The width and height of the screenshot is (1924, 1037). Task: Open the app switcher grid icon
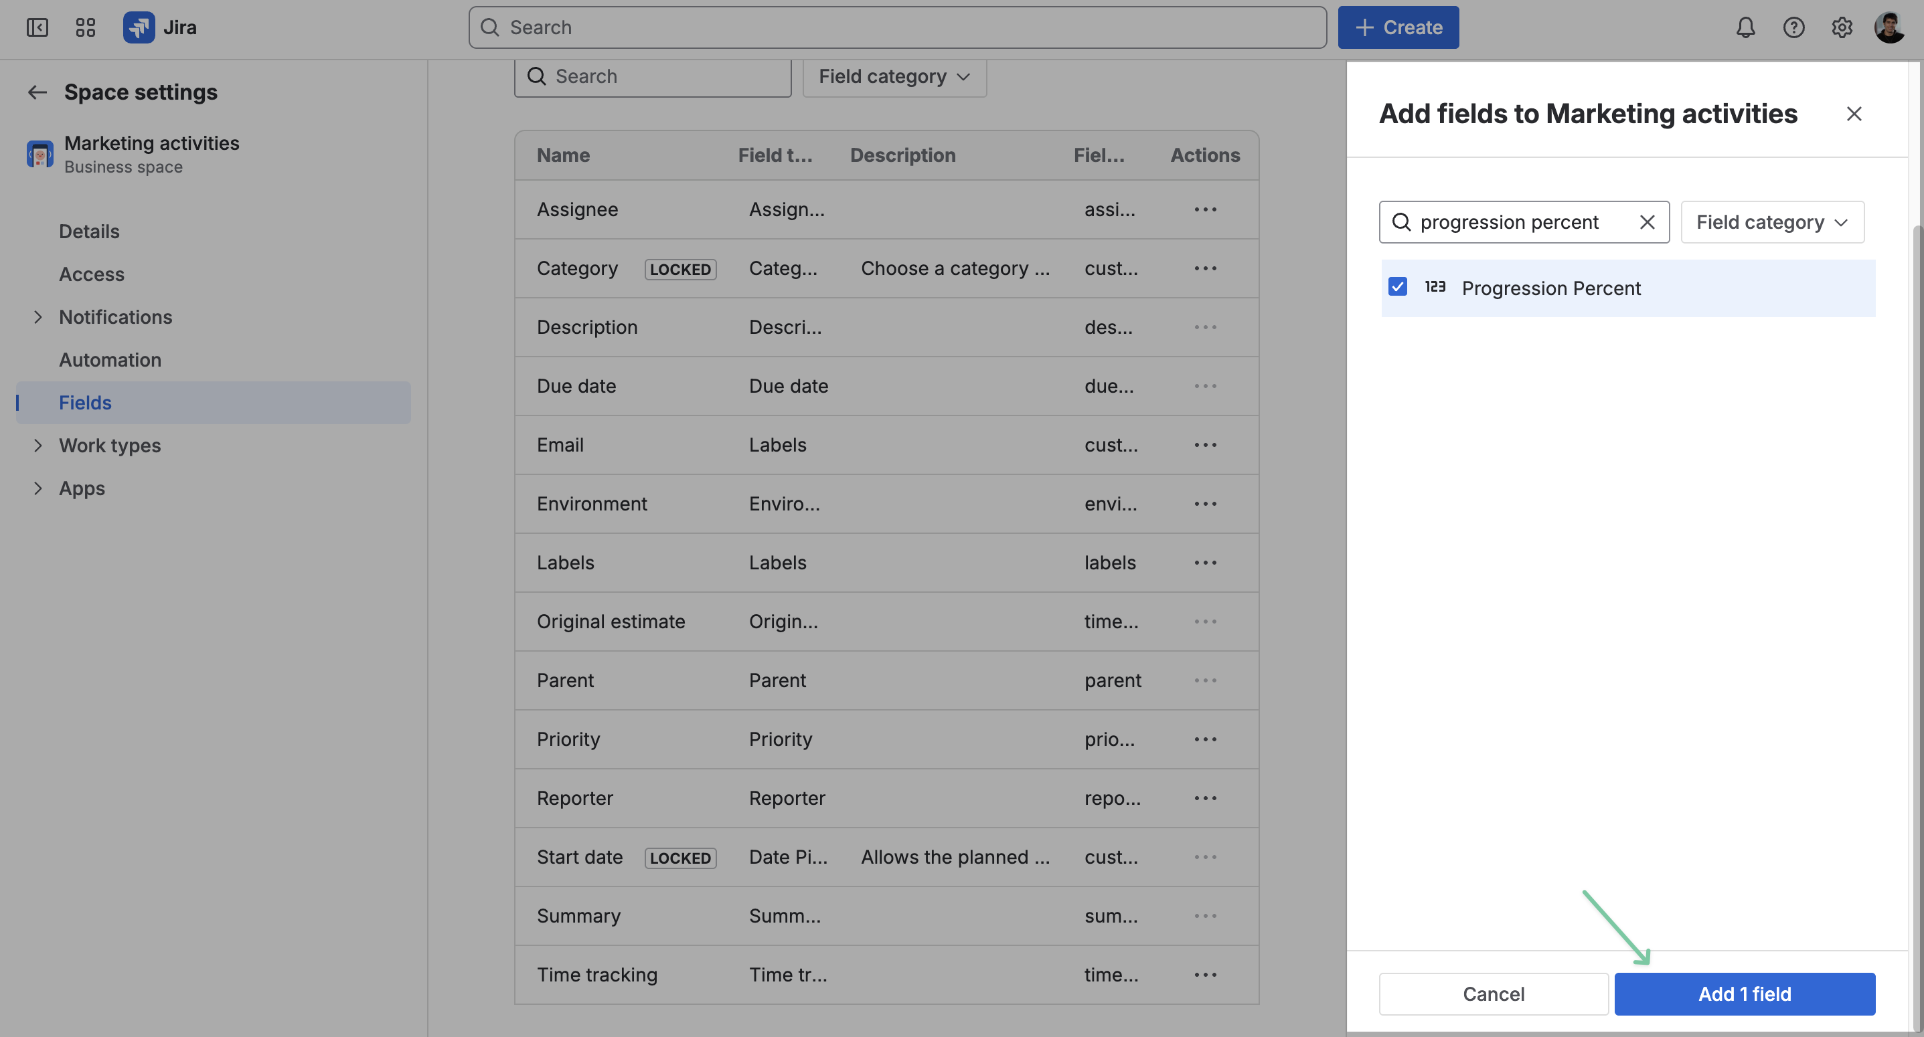[85, 27]
